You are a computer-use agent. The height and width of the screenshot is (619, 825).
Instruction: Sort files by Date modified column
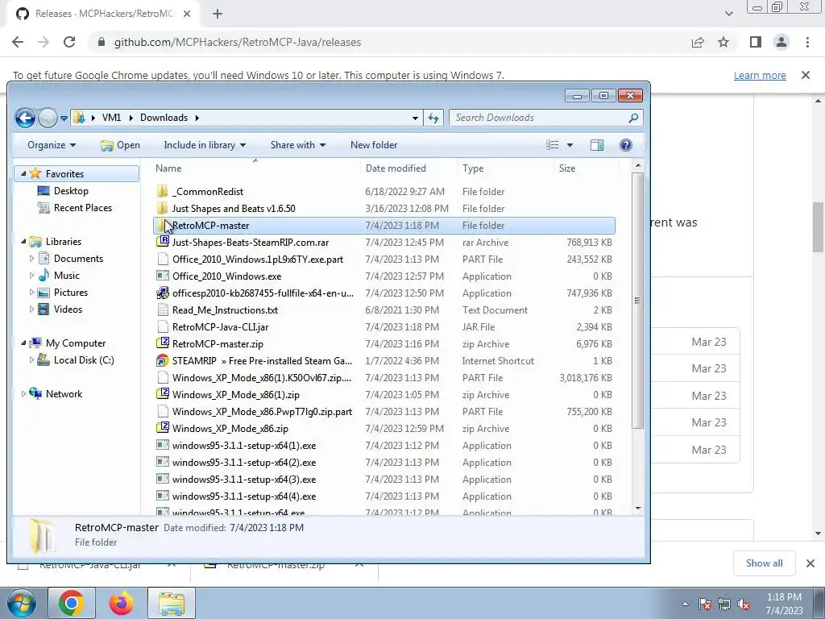pos(396,168)
